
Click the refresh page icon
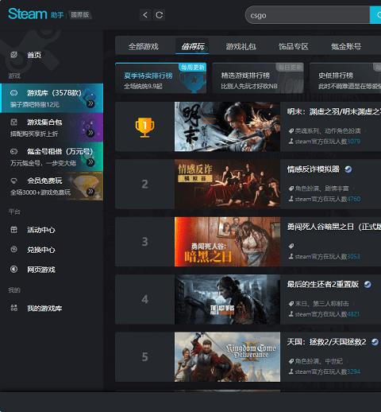[x=160, y=15]
